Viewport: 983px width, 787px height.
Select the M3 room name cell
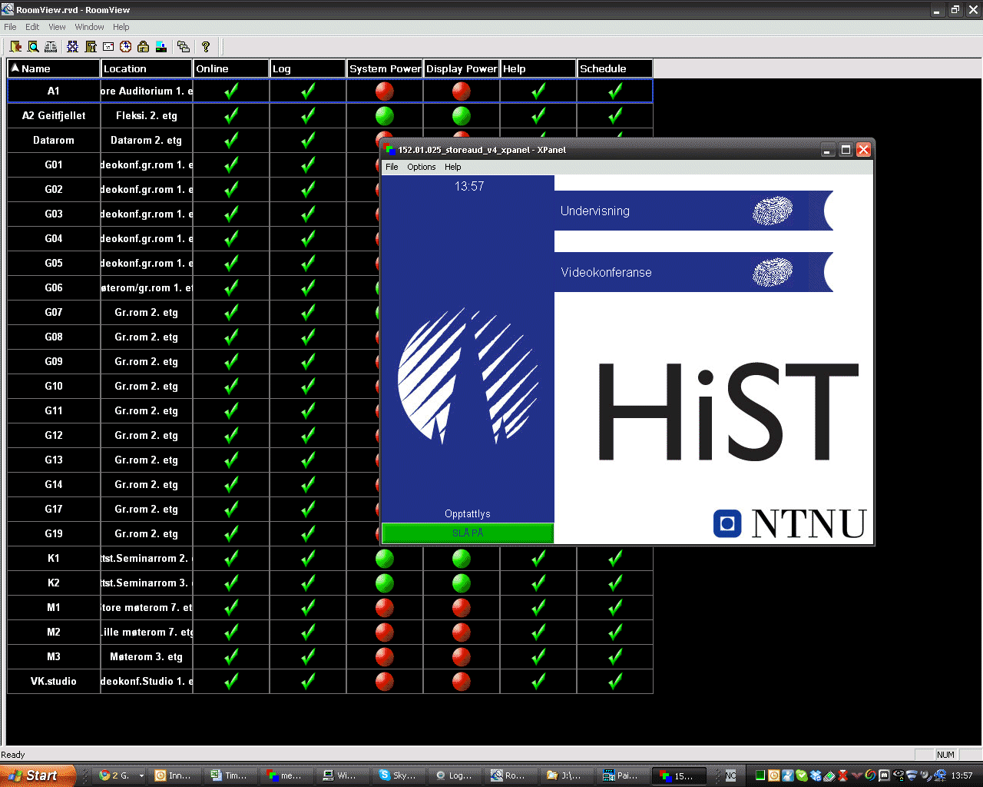coord(54,656)
